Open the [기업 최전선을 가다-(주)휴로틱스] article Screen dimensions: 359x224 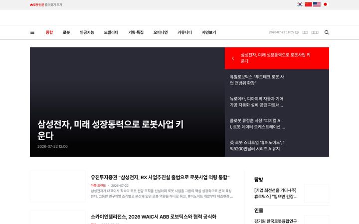pos(276,193)
